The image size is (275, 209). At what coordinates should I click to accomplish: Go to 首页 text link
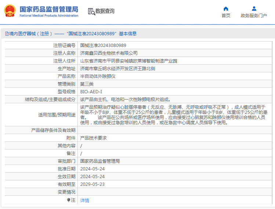pos(226,16)
